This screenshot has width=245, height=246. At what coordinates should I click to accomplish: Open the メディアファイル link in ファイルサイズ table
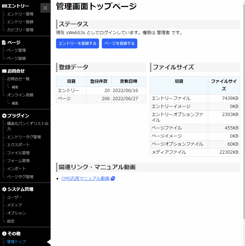click(167, 153)
